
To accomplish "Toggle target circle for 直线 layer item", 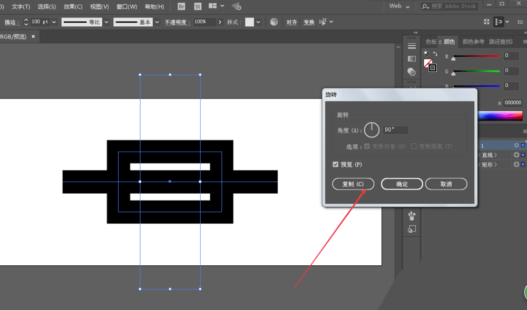I will [516, 155].
